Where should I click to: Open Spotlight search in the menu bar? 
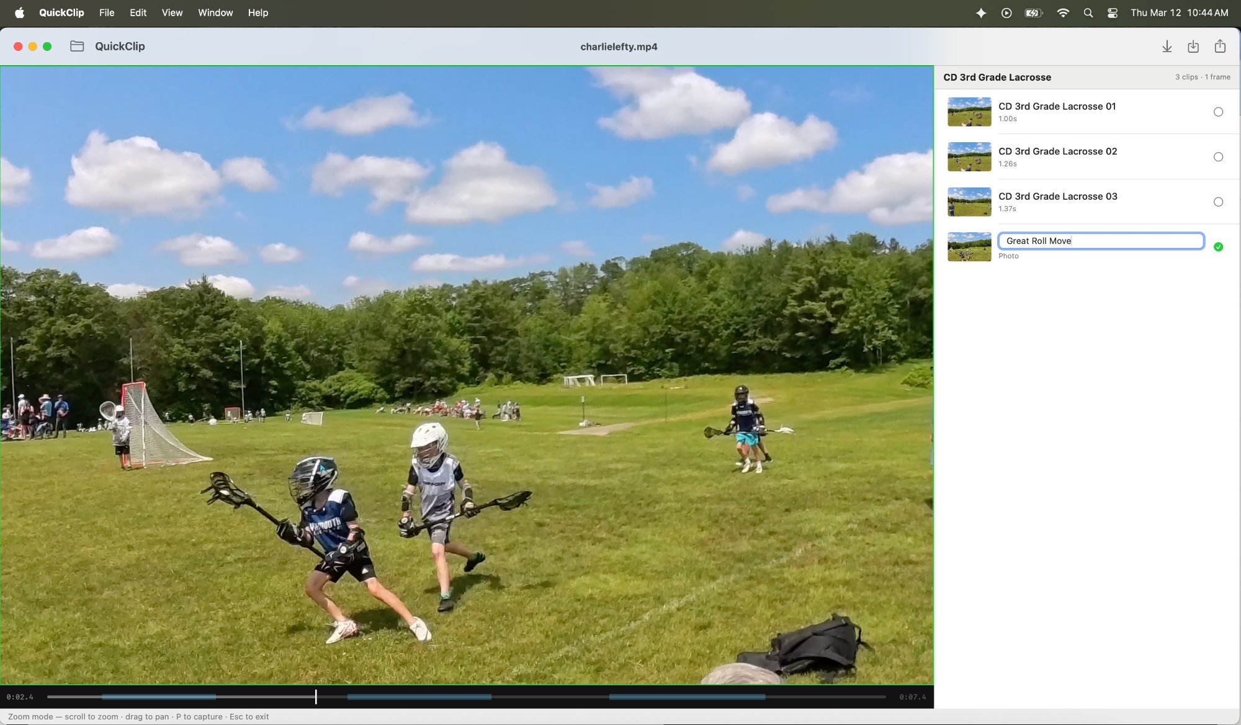1088,12
